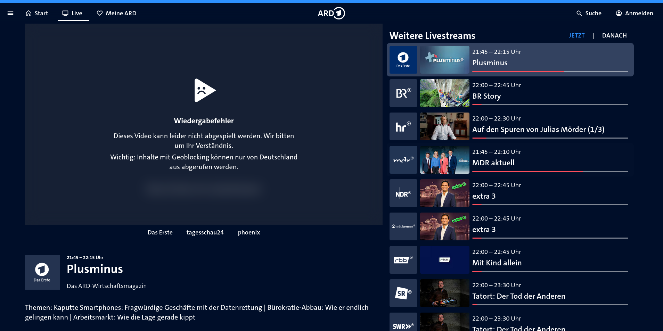Click Mit Kind allein title
The height and width of the screenshot is (331, 663).
[497, 263]
